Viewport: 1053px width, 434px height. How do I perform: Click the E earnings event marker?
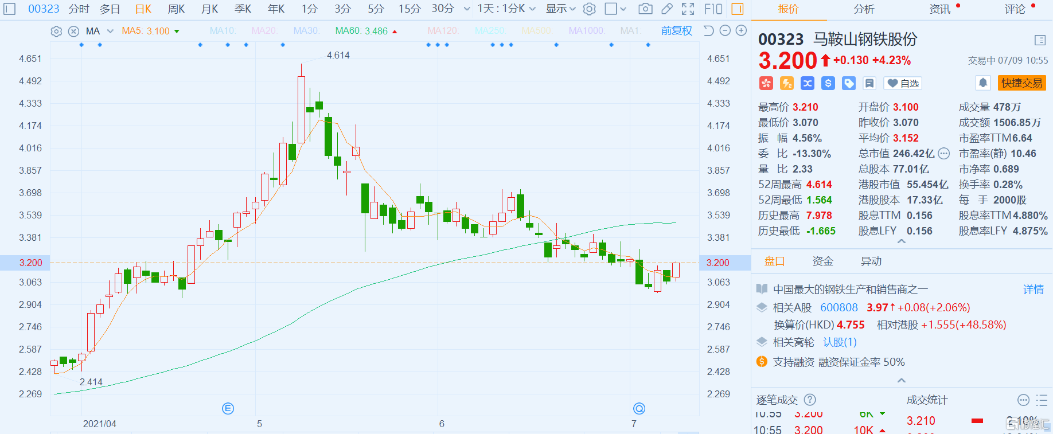228,408
